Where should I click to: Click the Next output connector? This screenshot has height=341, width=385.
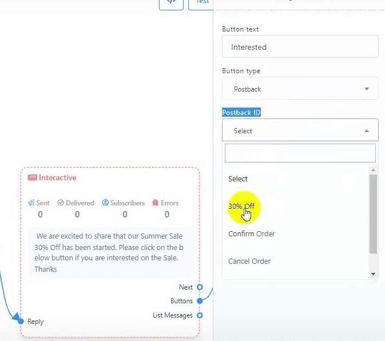point(200,287)
